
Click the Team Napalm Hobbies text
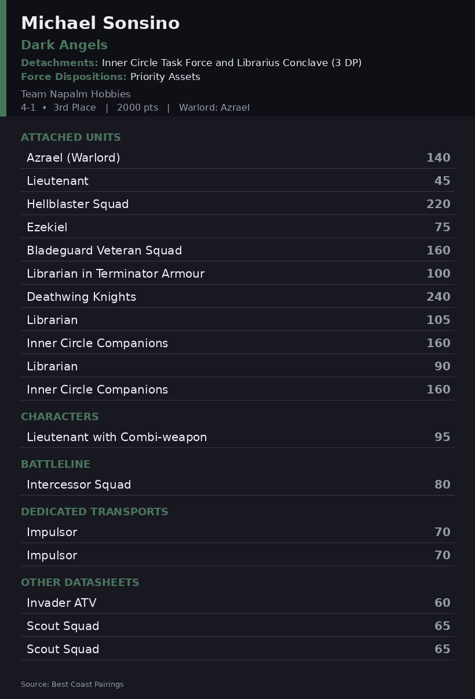[76, 94]
